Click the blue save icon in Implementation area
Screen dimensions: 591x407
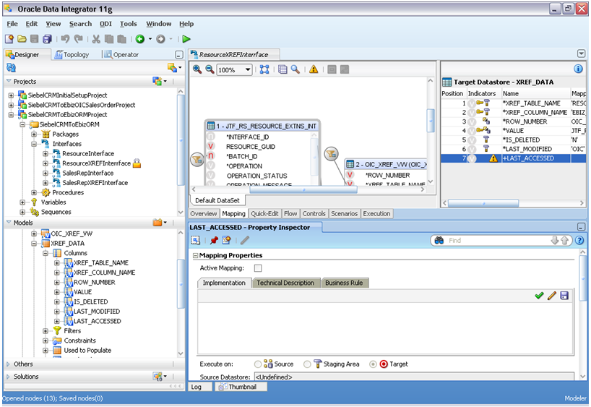click(x=564, y=296)
